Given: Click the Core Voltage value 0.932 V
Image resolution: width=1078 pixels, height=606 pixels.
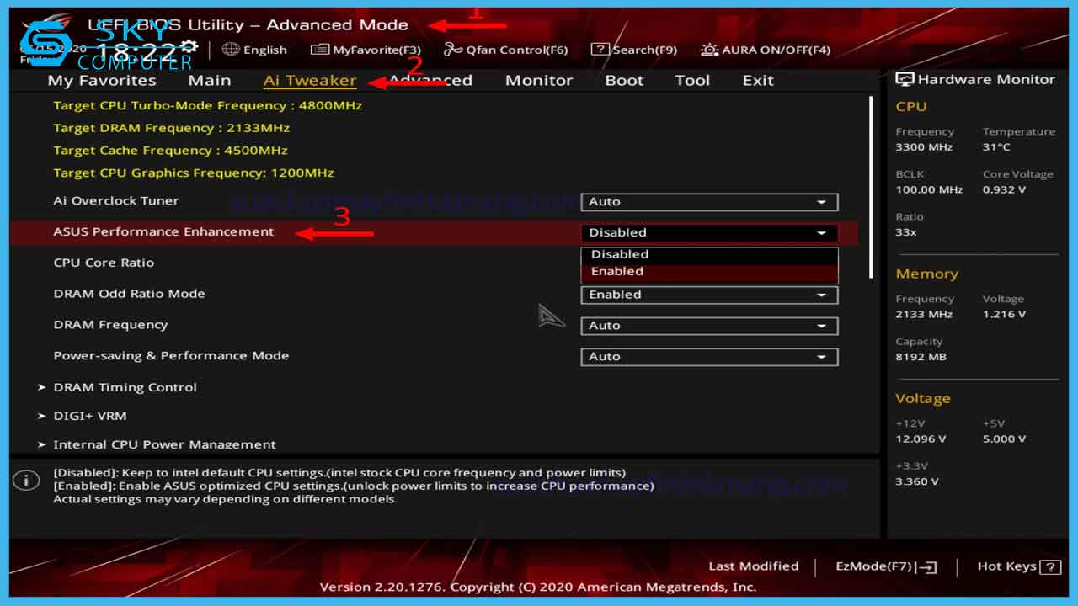Looking at the screenshot, I should point(1004,190).
